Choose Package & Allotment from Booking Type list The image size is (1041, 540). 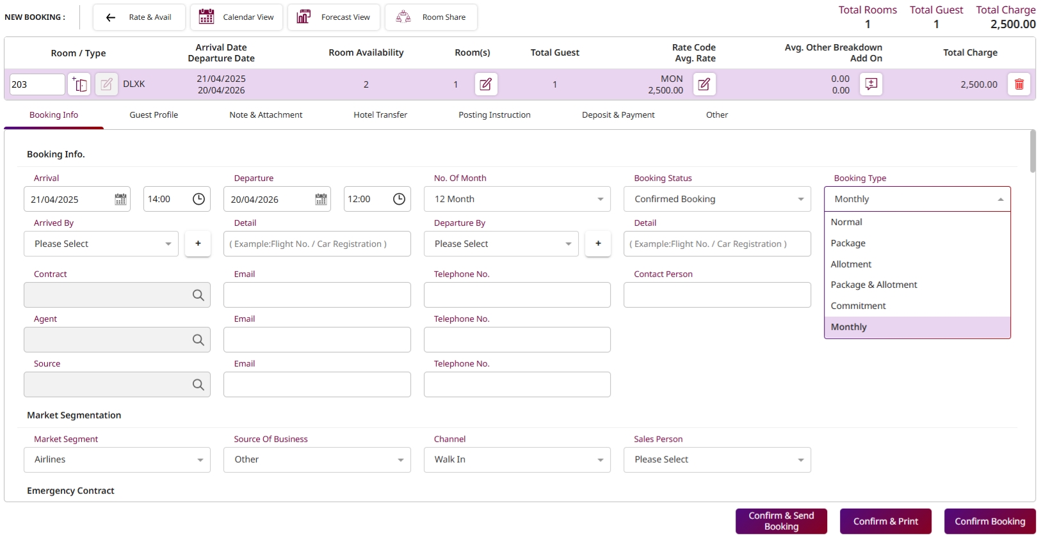tap(873, 285)
